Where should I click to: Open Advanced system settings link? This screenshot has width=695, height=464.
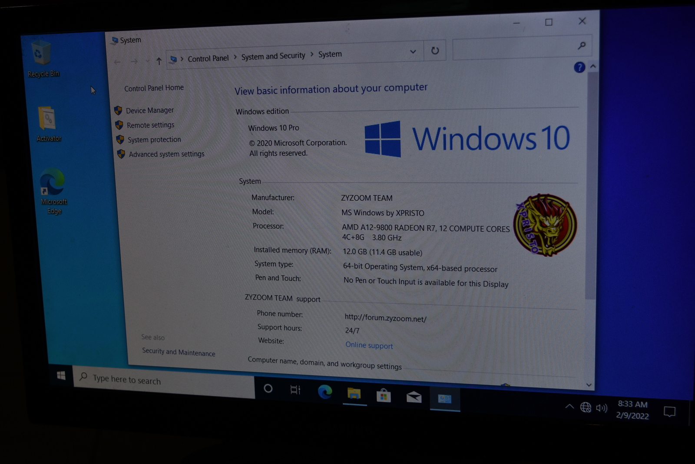(x=166, y=154)
